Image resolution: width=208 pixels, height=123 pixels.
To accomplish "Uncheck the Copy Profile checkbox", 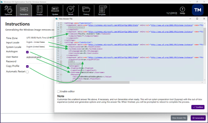I will coord(27,66).
